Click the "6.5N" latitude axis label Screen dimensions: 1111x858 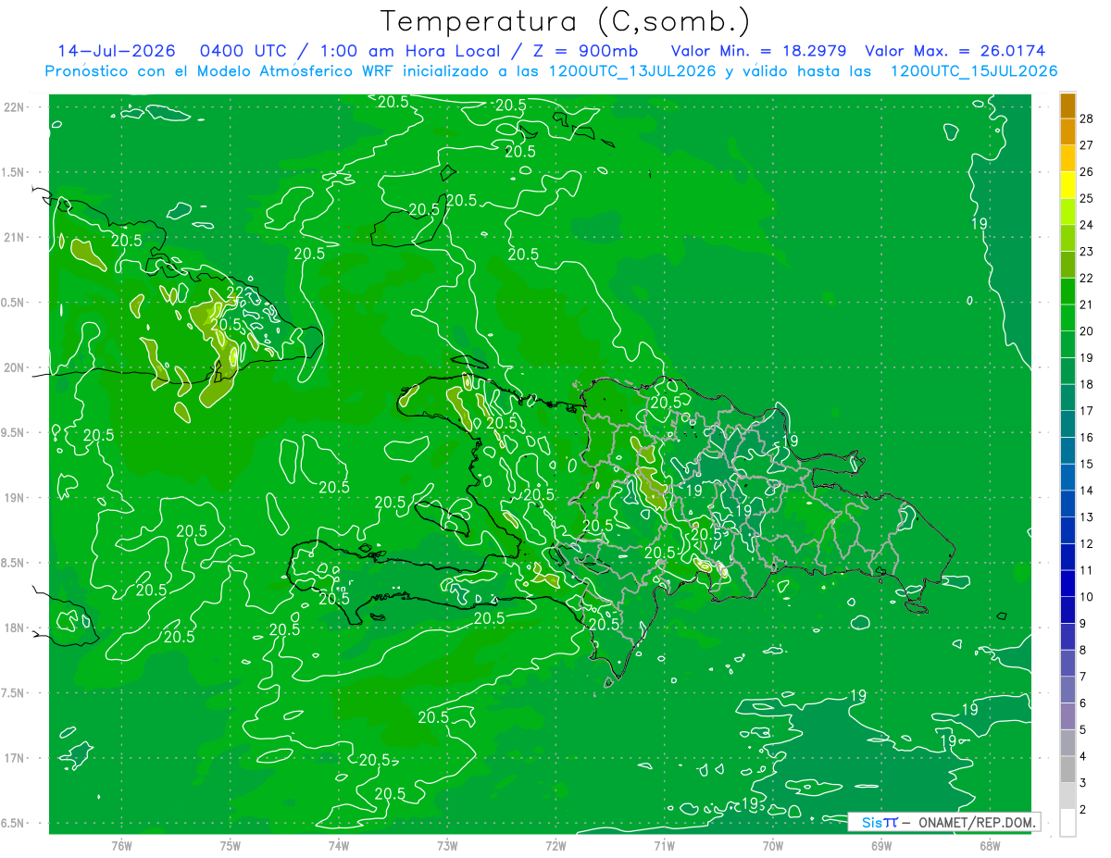pos(13,823)
